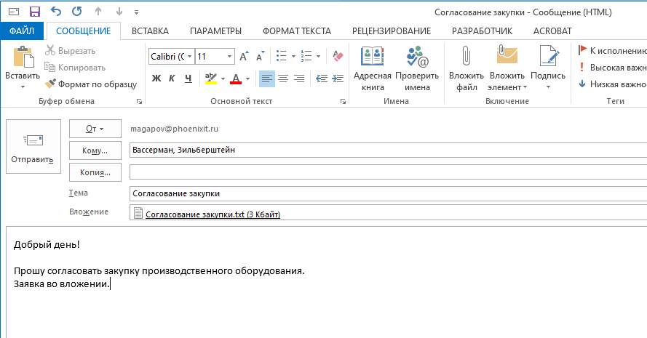Image resolution: width=647 pixels, height=338 pixels.
Task: Open the Вложить элемент attach item menu
Action: click(x=507, y=68)
